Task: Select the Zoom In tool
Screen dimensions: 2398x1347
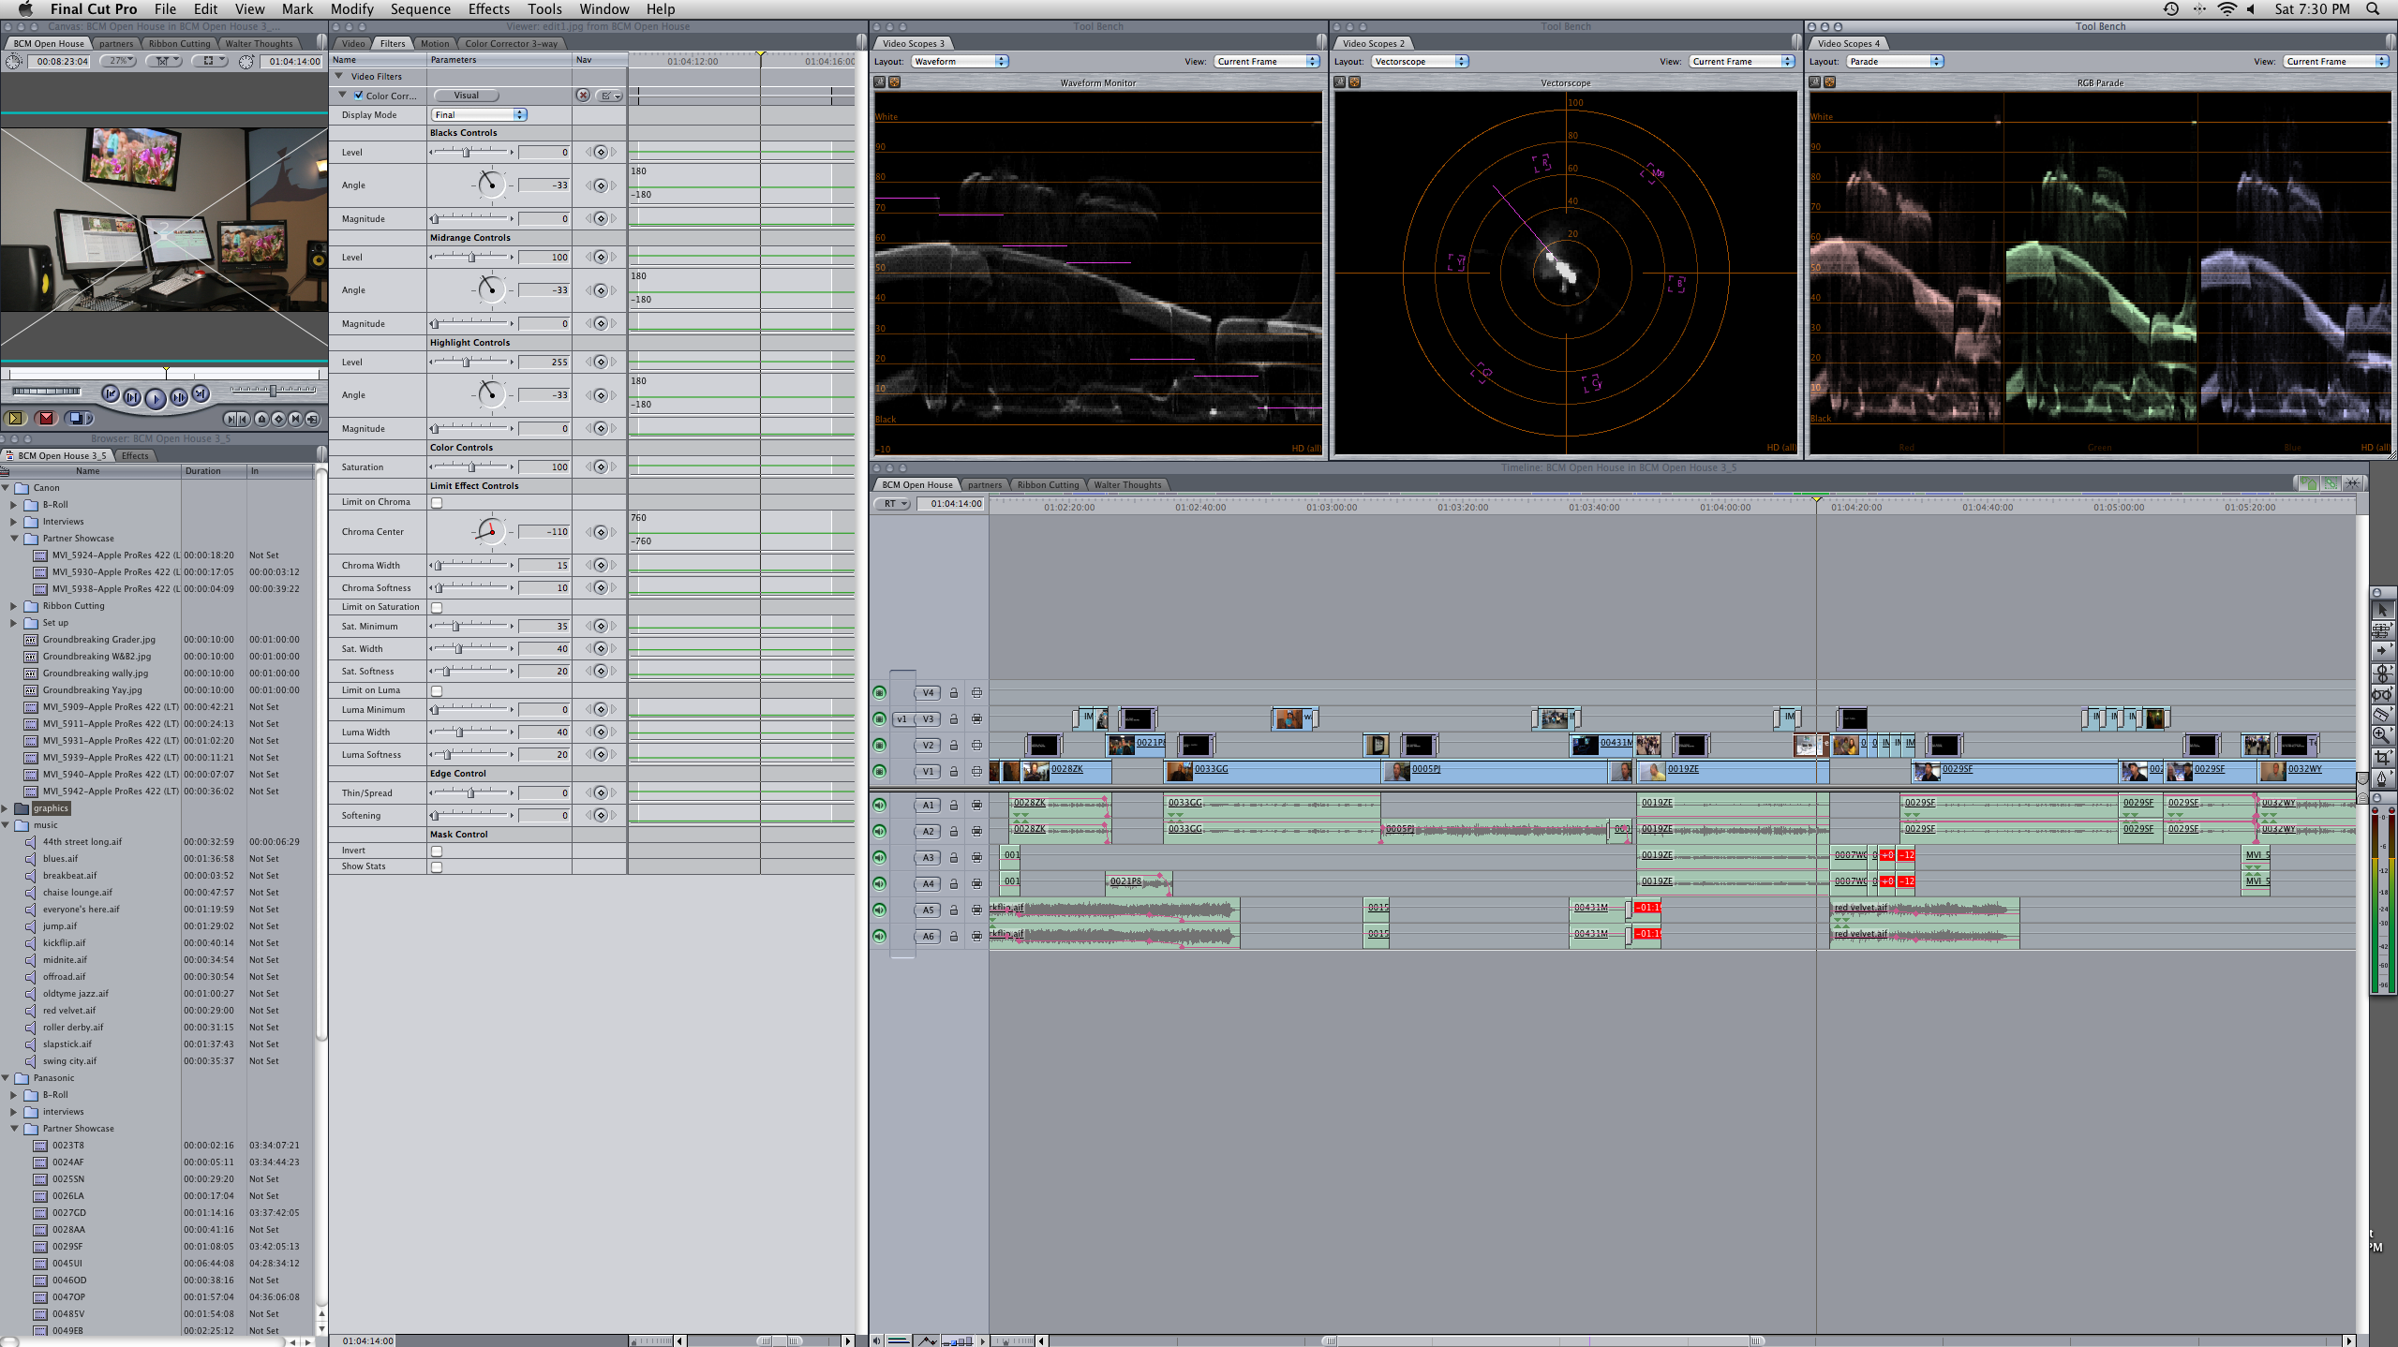Action: pyautogui.click(x=2381, y=735)
